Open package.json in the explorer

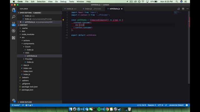point(27,90)
